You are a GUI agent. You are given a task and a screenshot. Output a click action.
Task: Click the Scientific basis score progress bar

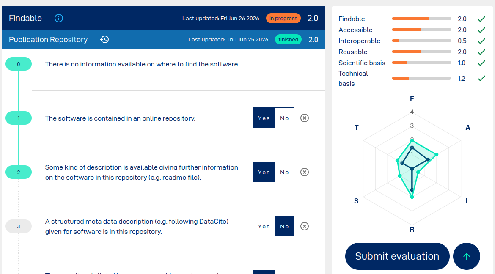click(x=421, y=63)
